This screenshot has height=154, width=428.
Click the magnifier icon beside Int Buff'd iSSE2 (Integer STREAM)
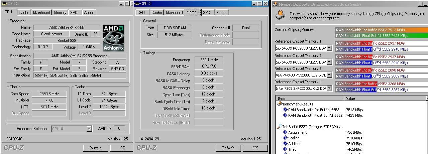click(280, 126)
